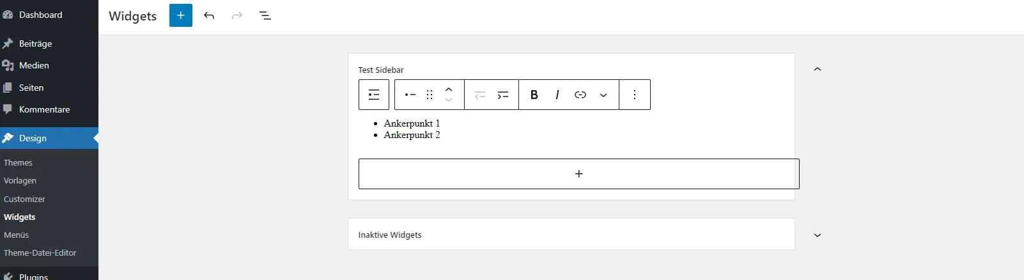This screenshot has width=1024, height=280.
Task: Click the add block plus appender box
Action: click(x=579, y=174)
